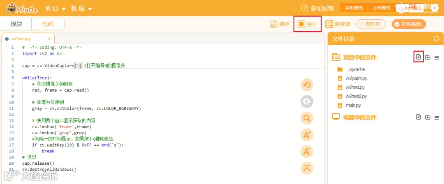Expand the 电脑中的文件 section
The height and width of the screenshot is (184, 444).
coord(354,117)
